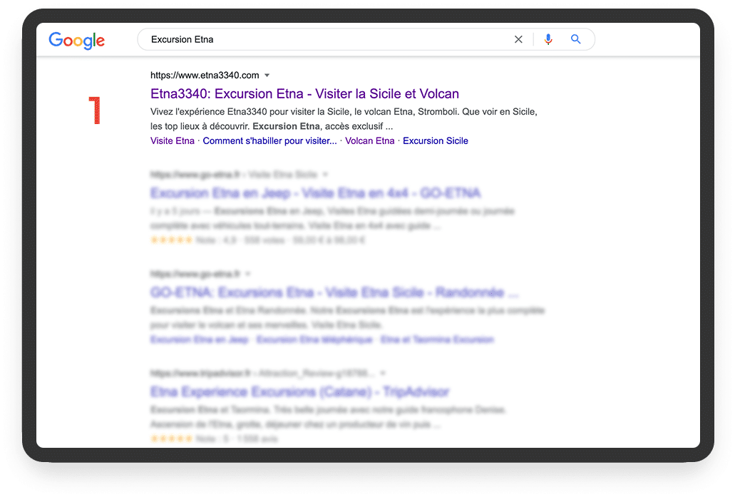Open Etna Experience Excursions TripAdvisor result
The height and width of the screenshot is (497, 735).
coord(299,392)
